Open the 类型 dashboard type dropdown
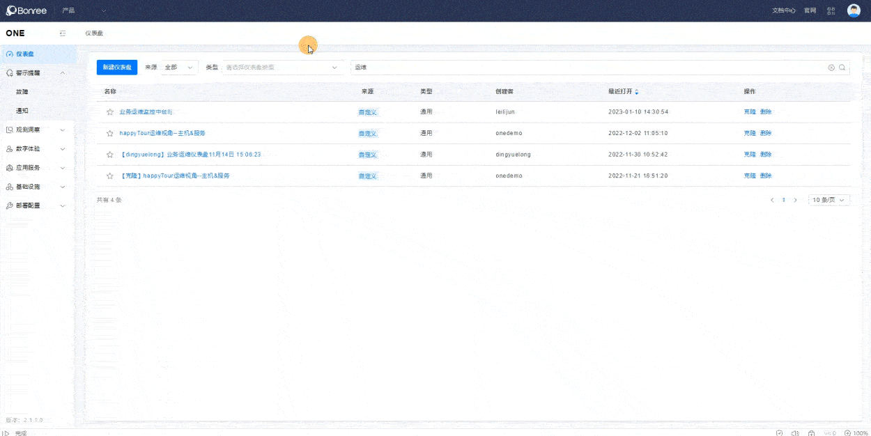Viewport: 871px width, 436px height. [x=282, y=68]
